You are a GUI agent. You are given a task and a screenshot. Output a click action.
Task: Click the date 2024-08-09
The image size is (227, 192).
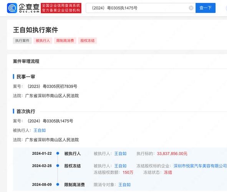[x=42, y=184]
